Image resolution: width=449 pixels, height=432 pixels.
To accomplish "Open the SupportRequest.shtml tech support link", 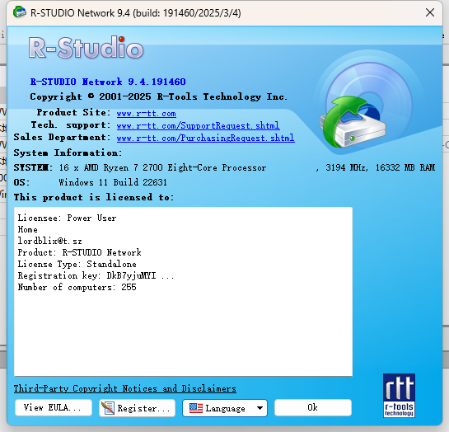I will (199, 126).
